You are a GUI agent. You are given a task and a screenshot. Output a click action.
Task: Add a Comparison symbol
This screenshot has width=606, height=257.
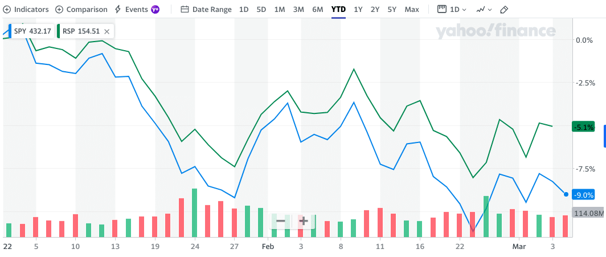tap(81, 10)
